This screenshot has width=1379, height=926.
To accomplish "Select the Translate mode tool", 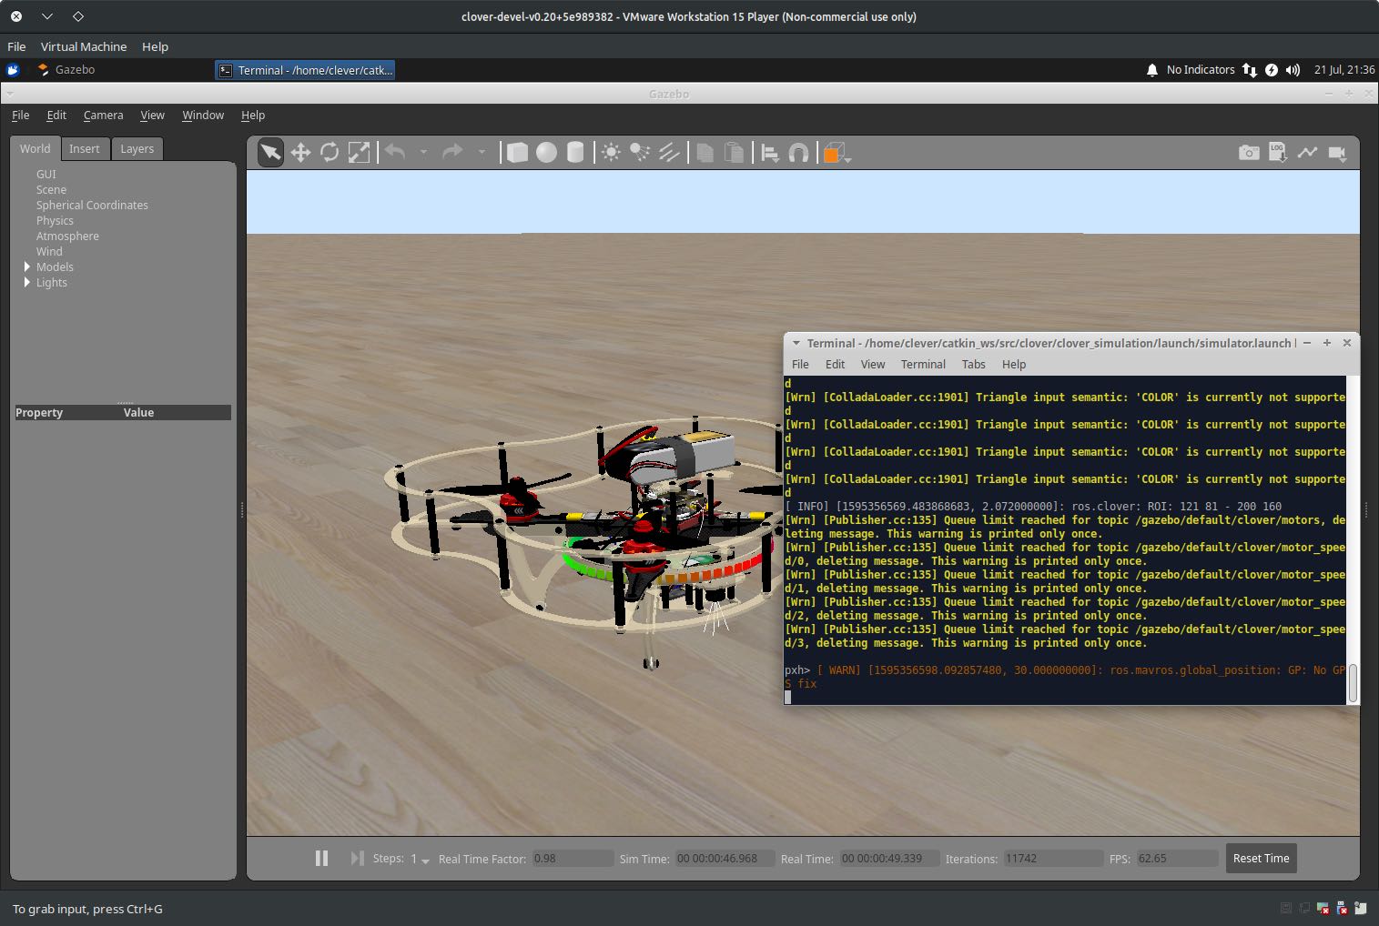I will [x=300, y=152].
